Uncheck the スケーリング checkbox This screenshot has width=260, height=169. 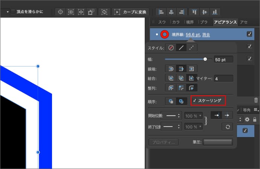tap(195, 101)
